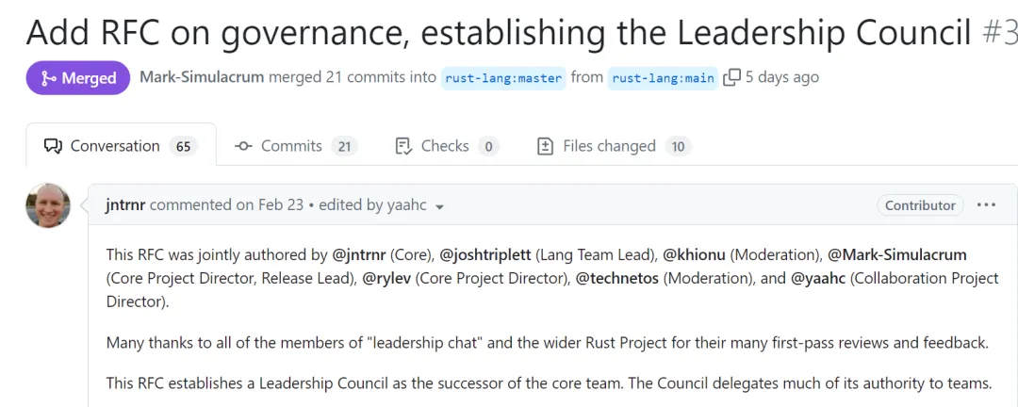The width and height of the screenshot is (1018, 407).
Task: Open the Checks tab
Action: [x=445, y=146]
